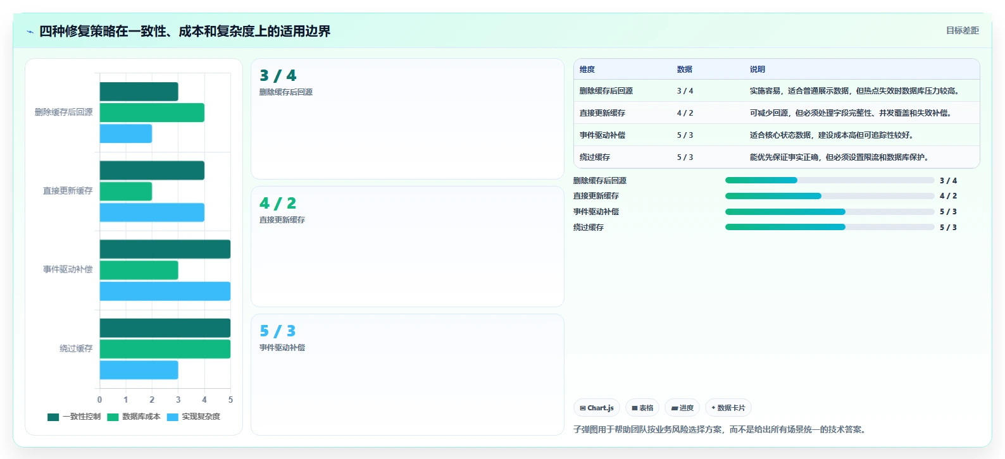Click the 3 / 4 value in the table
The image size is (1005, 459).
tap(685, 91)
